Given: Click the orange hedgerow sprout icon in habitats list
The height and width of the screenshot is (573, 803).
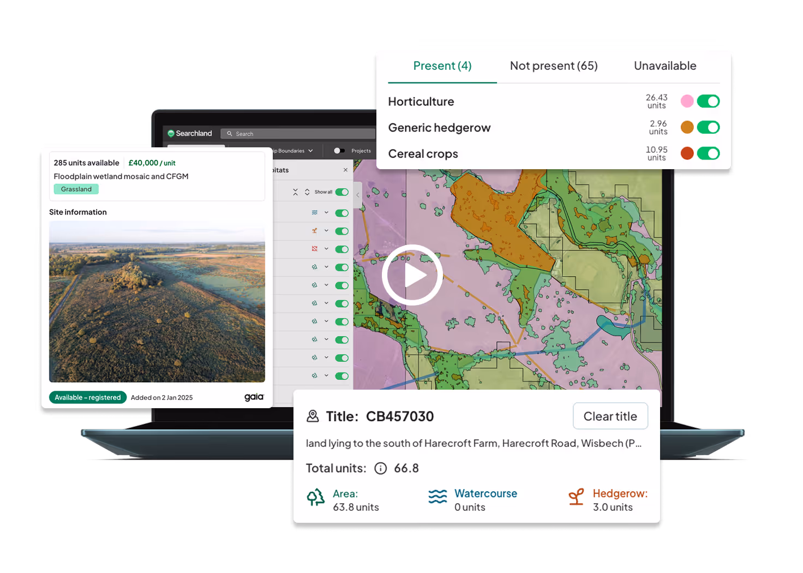Looking at the screenshot, I should 314,231.
